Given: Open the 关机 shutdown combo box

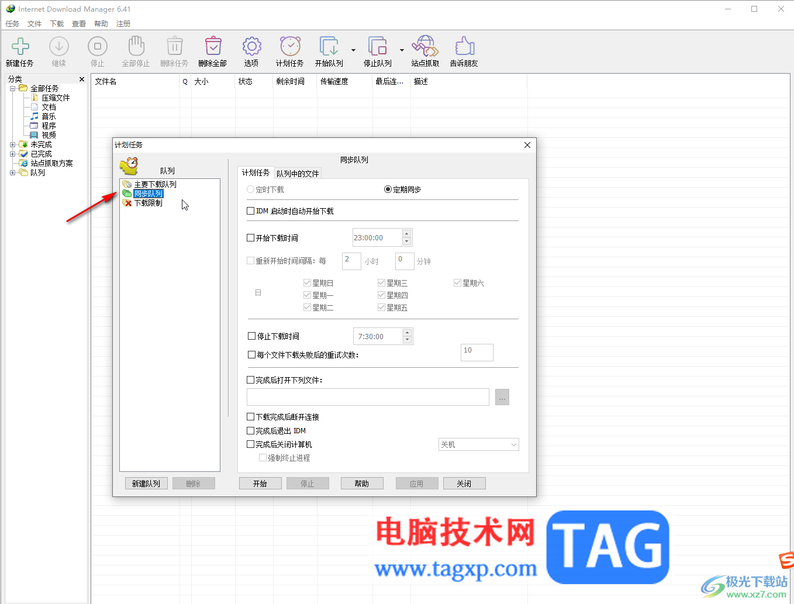Looking at the screenshot, I should 478,445.
